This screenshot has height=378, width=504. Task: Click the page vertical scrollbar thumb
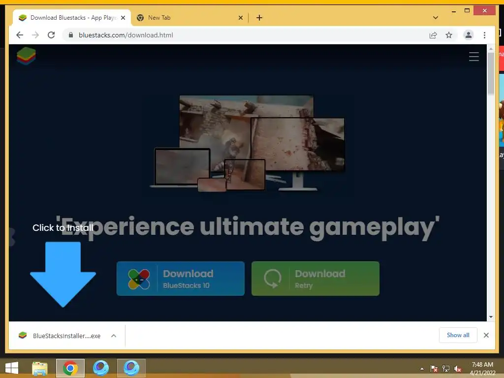point(491,74)
